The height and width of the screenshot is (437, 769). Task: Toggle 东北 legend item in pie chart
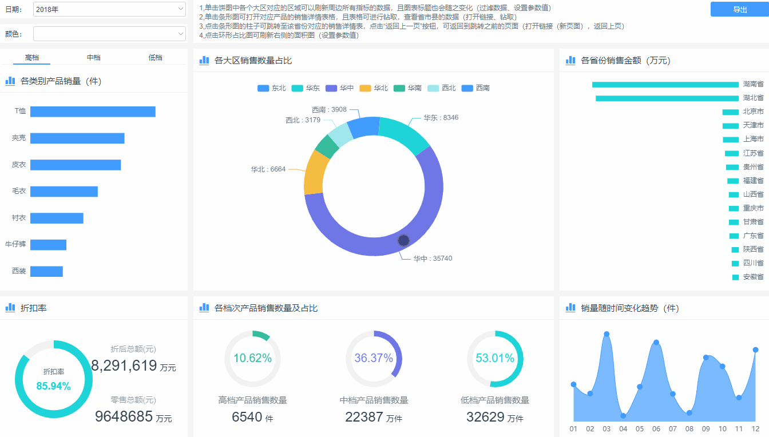tap(272, 88)
